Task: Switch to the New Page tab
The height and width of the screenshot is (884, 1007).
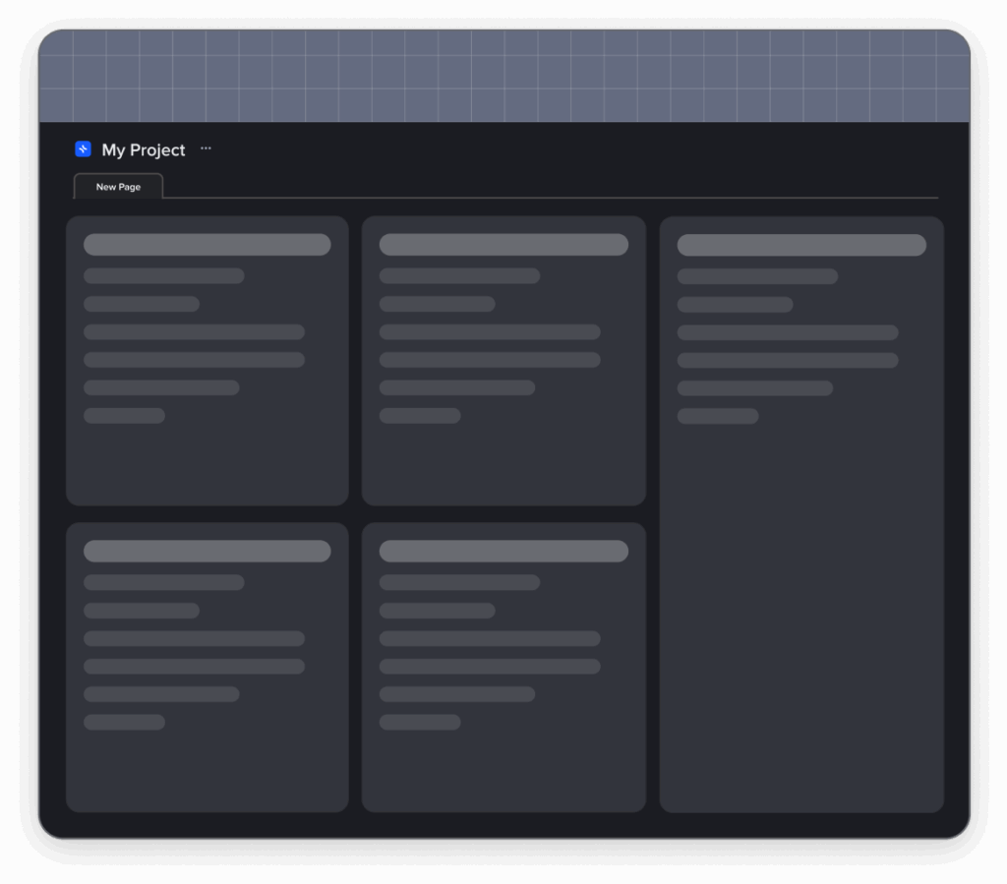Action: pos(118,187)
